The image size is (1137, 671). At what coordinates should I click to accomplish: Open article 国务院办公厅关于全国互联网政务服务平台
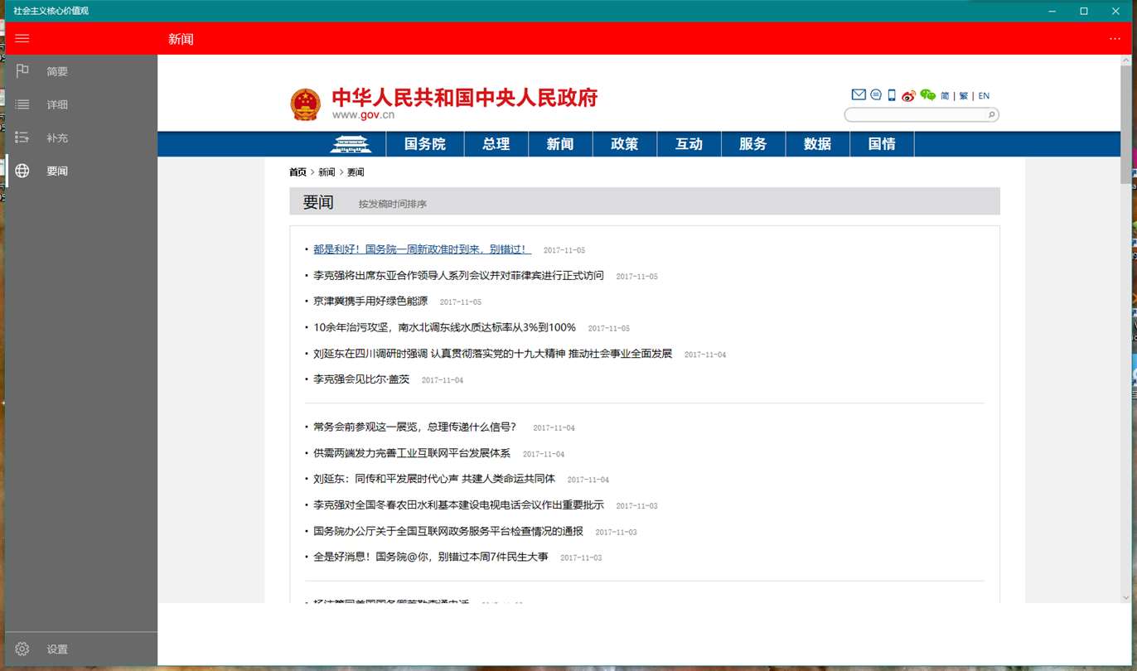(448, 531)
